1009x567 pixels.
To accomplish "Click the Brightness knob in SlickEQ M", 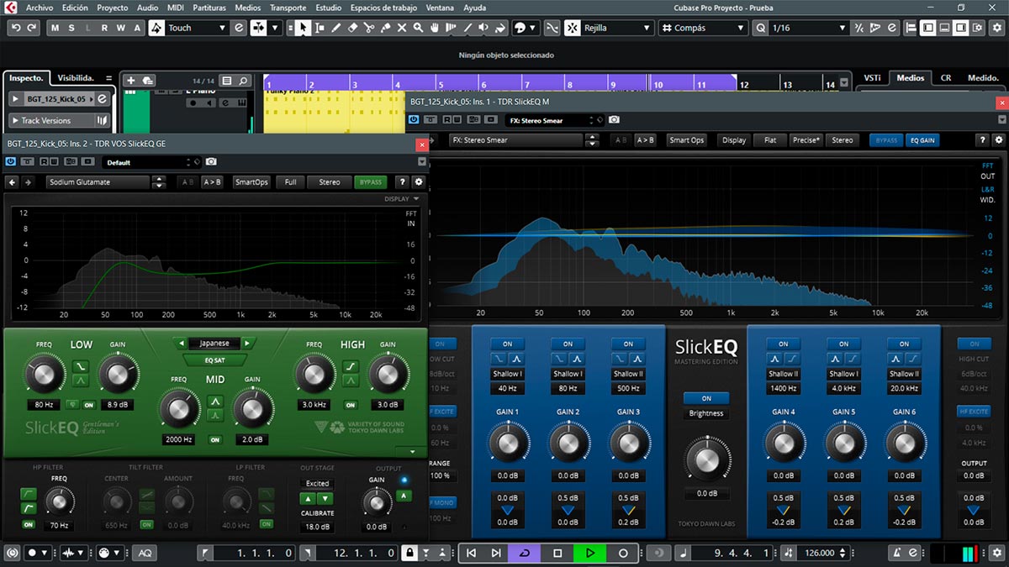I will click(x=706, y=459).
